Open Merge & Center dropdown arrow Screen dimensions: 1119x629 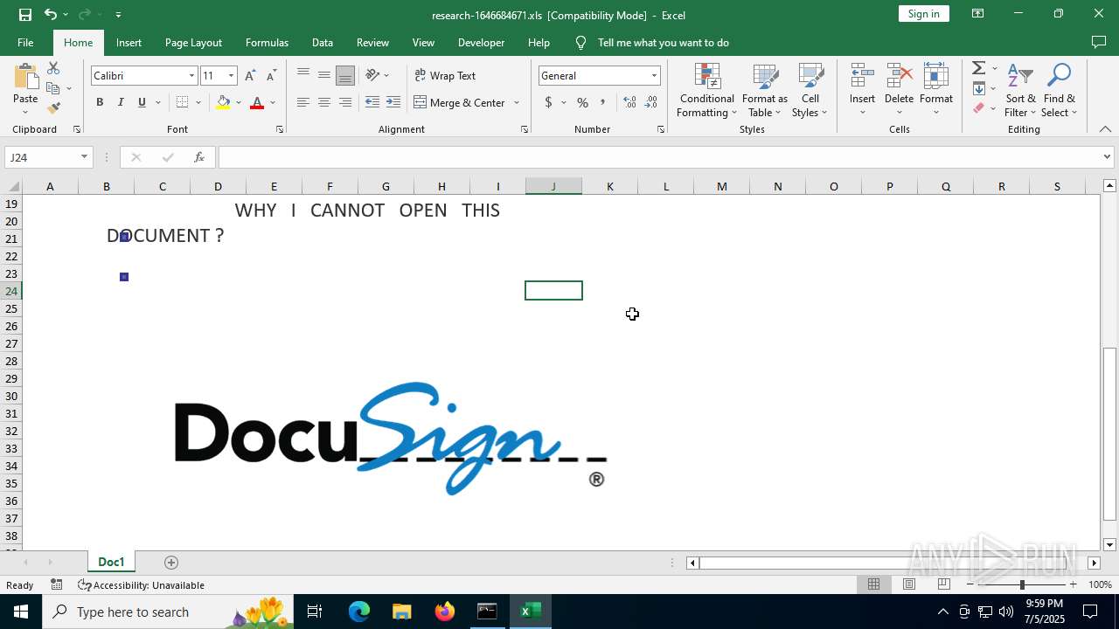click(x=517, y=102)
